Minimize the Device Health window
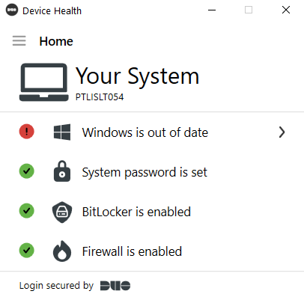 [x=212, y=10]
